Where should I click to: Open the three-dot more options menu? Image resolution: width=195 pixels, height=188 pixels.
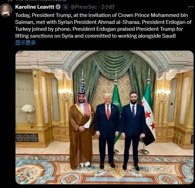pyautogui.click(x=191, y=7)
